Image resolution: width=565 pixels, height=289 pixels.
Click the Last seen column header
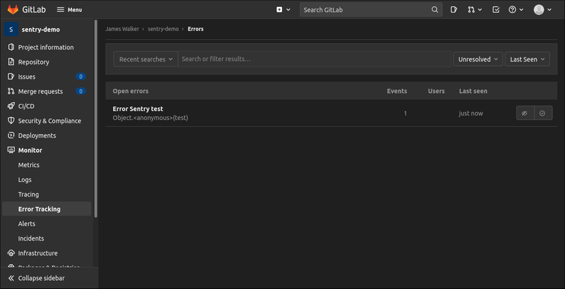(x=473, y=91)
